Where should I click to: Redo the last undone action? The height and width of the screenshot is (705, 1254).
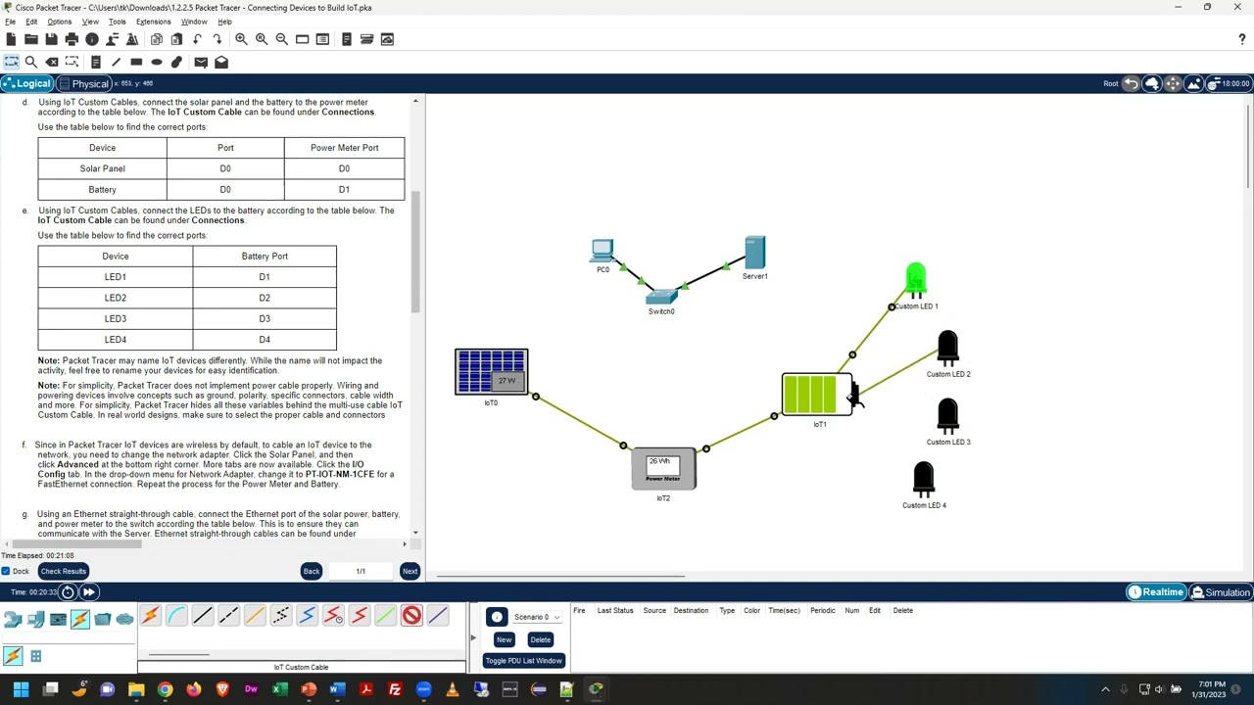(217, 39)
